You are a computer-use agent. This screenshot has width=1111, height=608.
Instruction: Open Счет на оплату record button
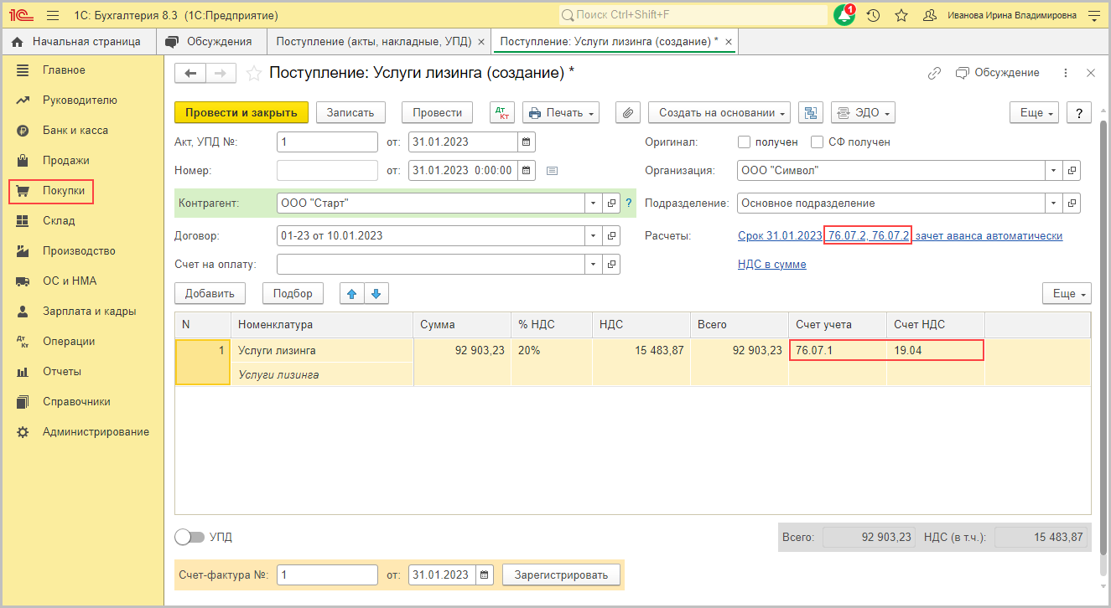(612, 264)
